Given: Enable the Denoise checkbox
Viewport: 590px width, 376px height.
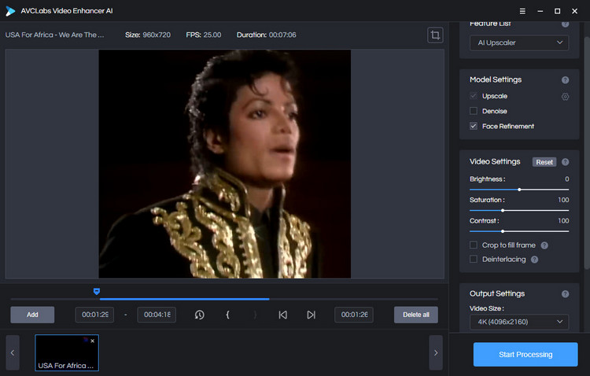Looking at the screenshot, I should [x=474, y=111].
